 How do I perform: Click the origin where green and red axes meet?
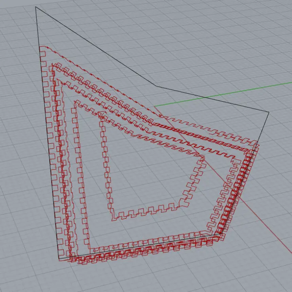[x=154, y=106]
